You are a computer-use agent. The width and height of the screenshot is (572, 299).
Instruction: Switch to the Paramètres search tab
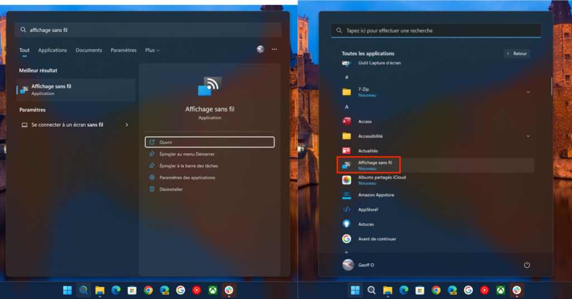[x=123, y=50]
